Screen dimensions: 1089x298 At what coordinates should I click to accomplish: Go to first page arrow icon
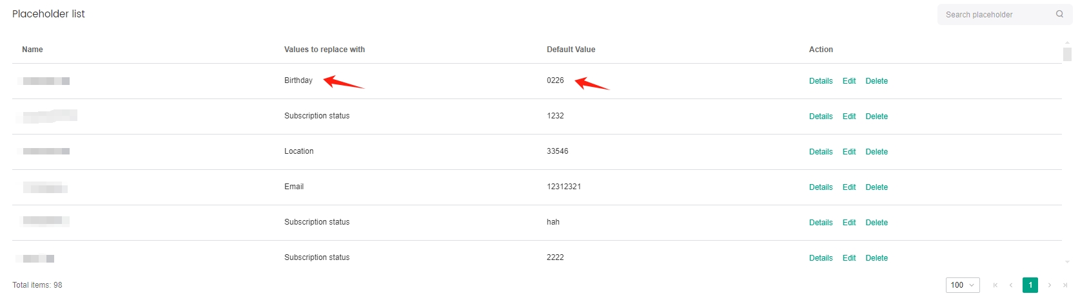click(996, 285)
